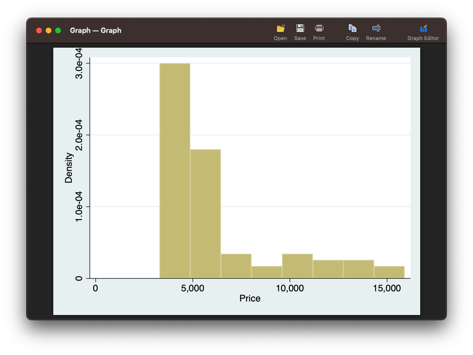Click the Graph — Graph window title

(x=96, y=30)
